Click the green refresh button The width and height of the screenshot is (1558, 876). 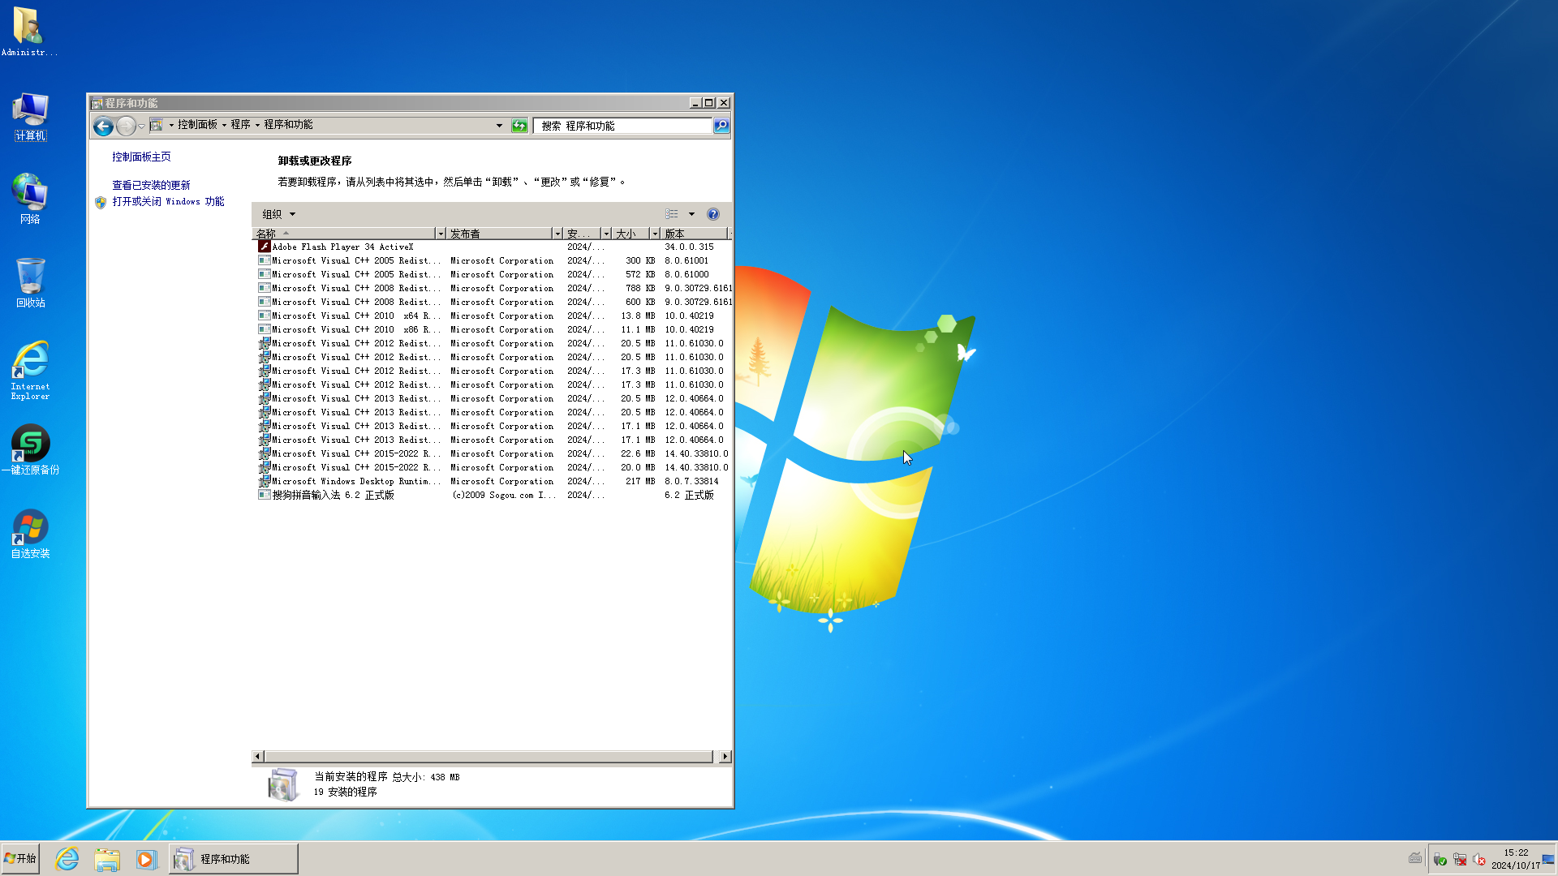(x=519, y=126)
